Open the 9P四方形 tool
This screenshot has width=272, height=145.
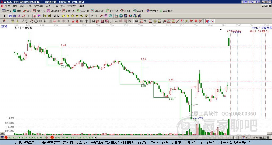54,11
